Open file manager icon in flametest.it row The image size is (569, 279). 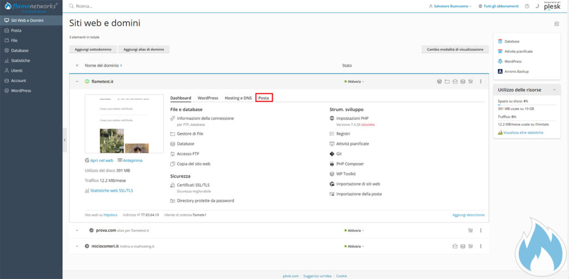447,82
